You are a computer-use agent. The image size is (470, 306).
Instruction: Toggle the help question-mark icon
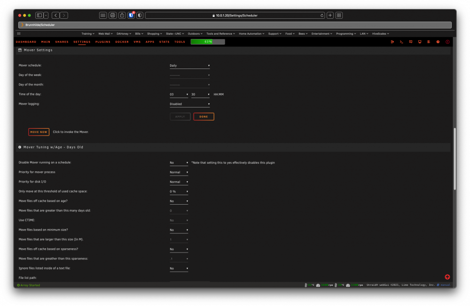[438, 42]
